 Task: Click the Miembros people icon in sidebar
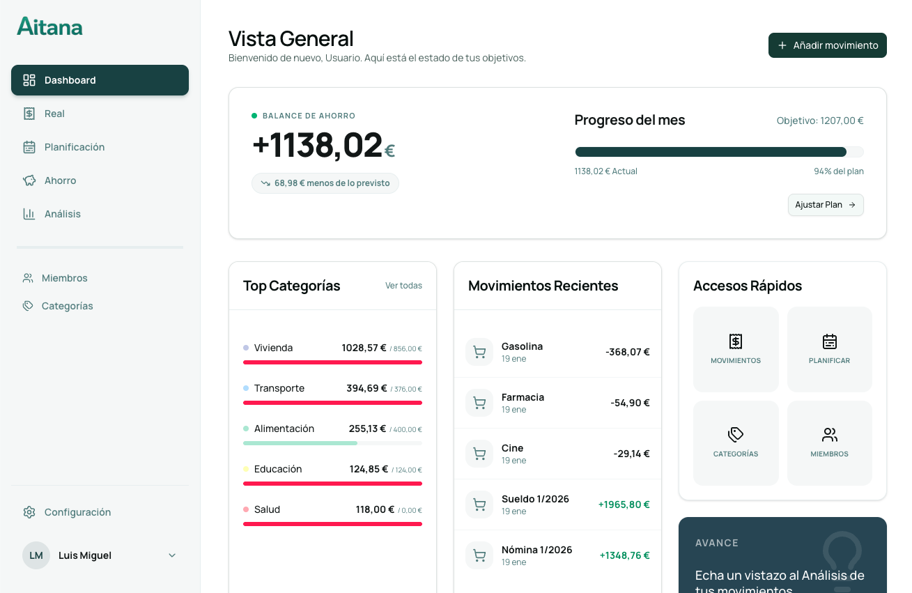28,278
